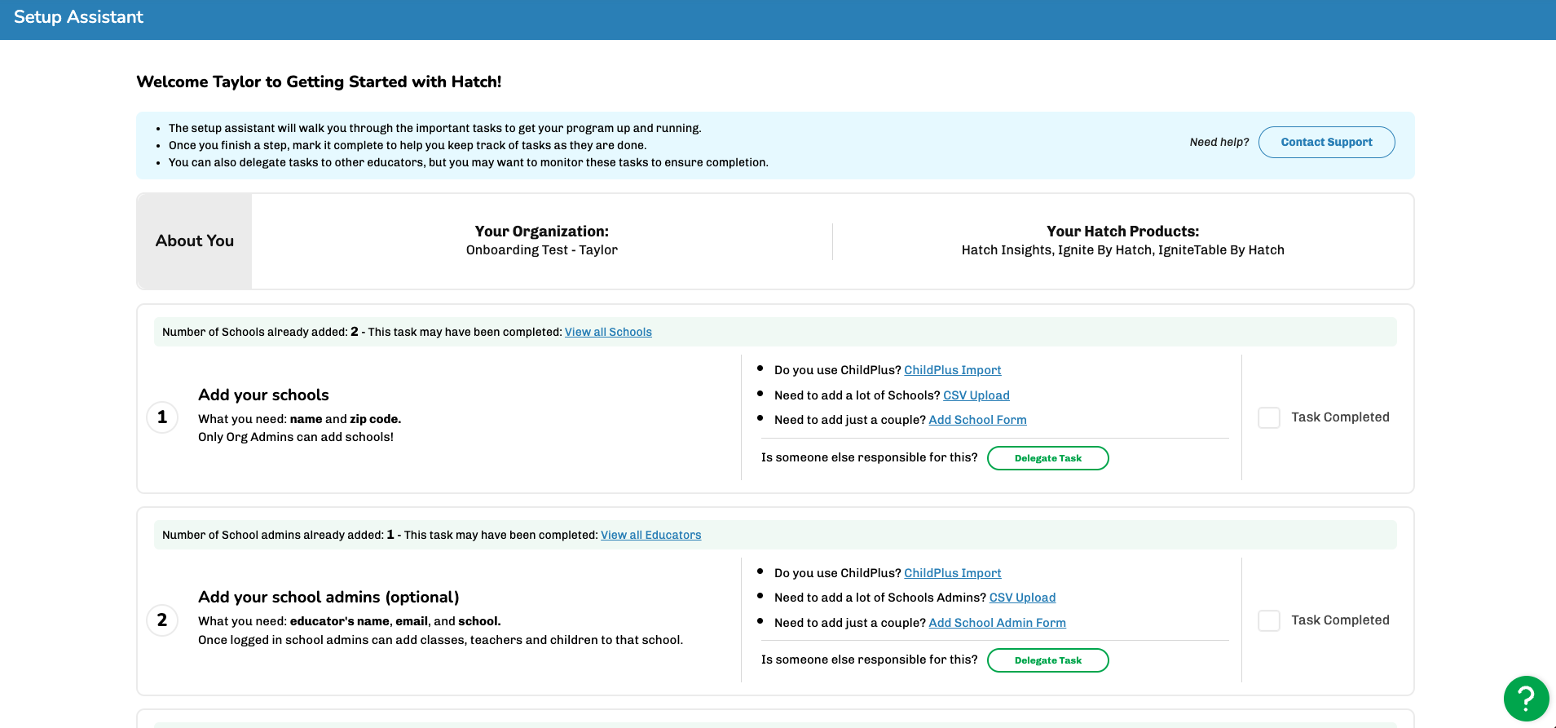This screenshot has height=728, width=1556.
Task: Select the step 2 number circle
Action: click(x=162, y=620)
